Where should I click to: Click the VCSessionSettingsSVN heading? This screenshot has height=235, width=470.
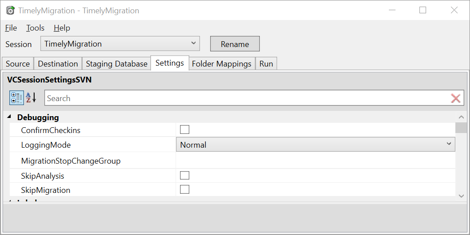click(50, 80)
